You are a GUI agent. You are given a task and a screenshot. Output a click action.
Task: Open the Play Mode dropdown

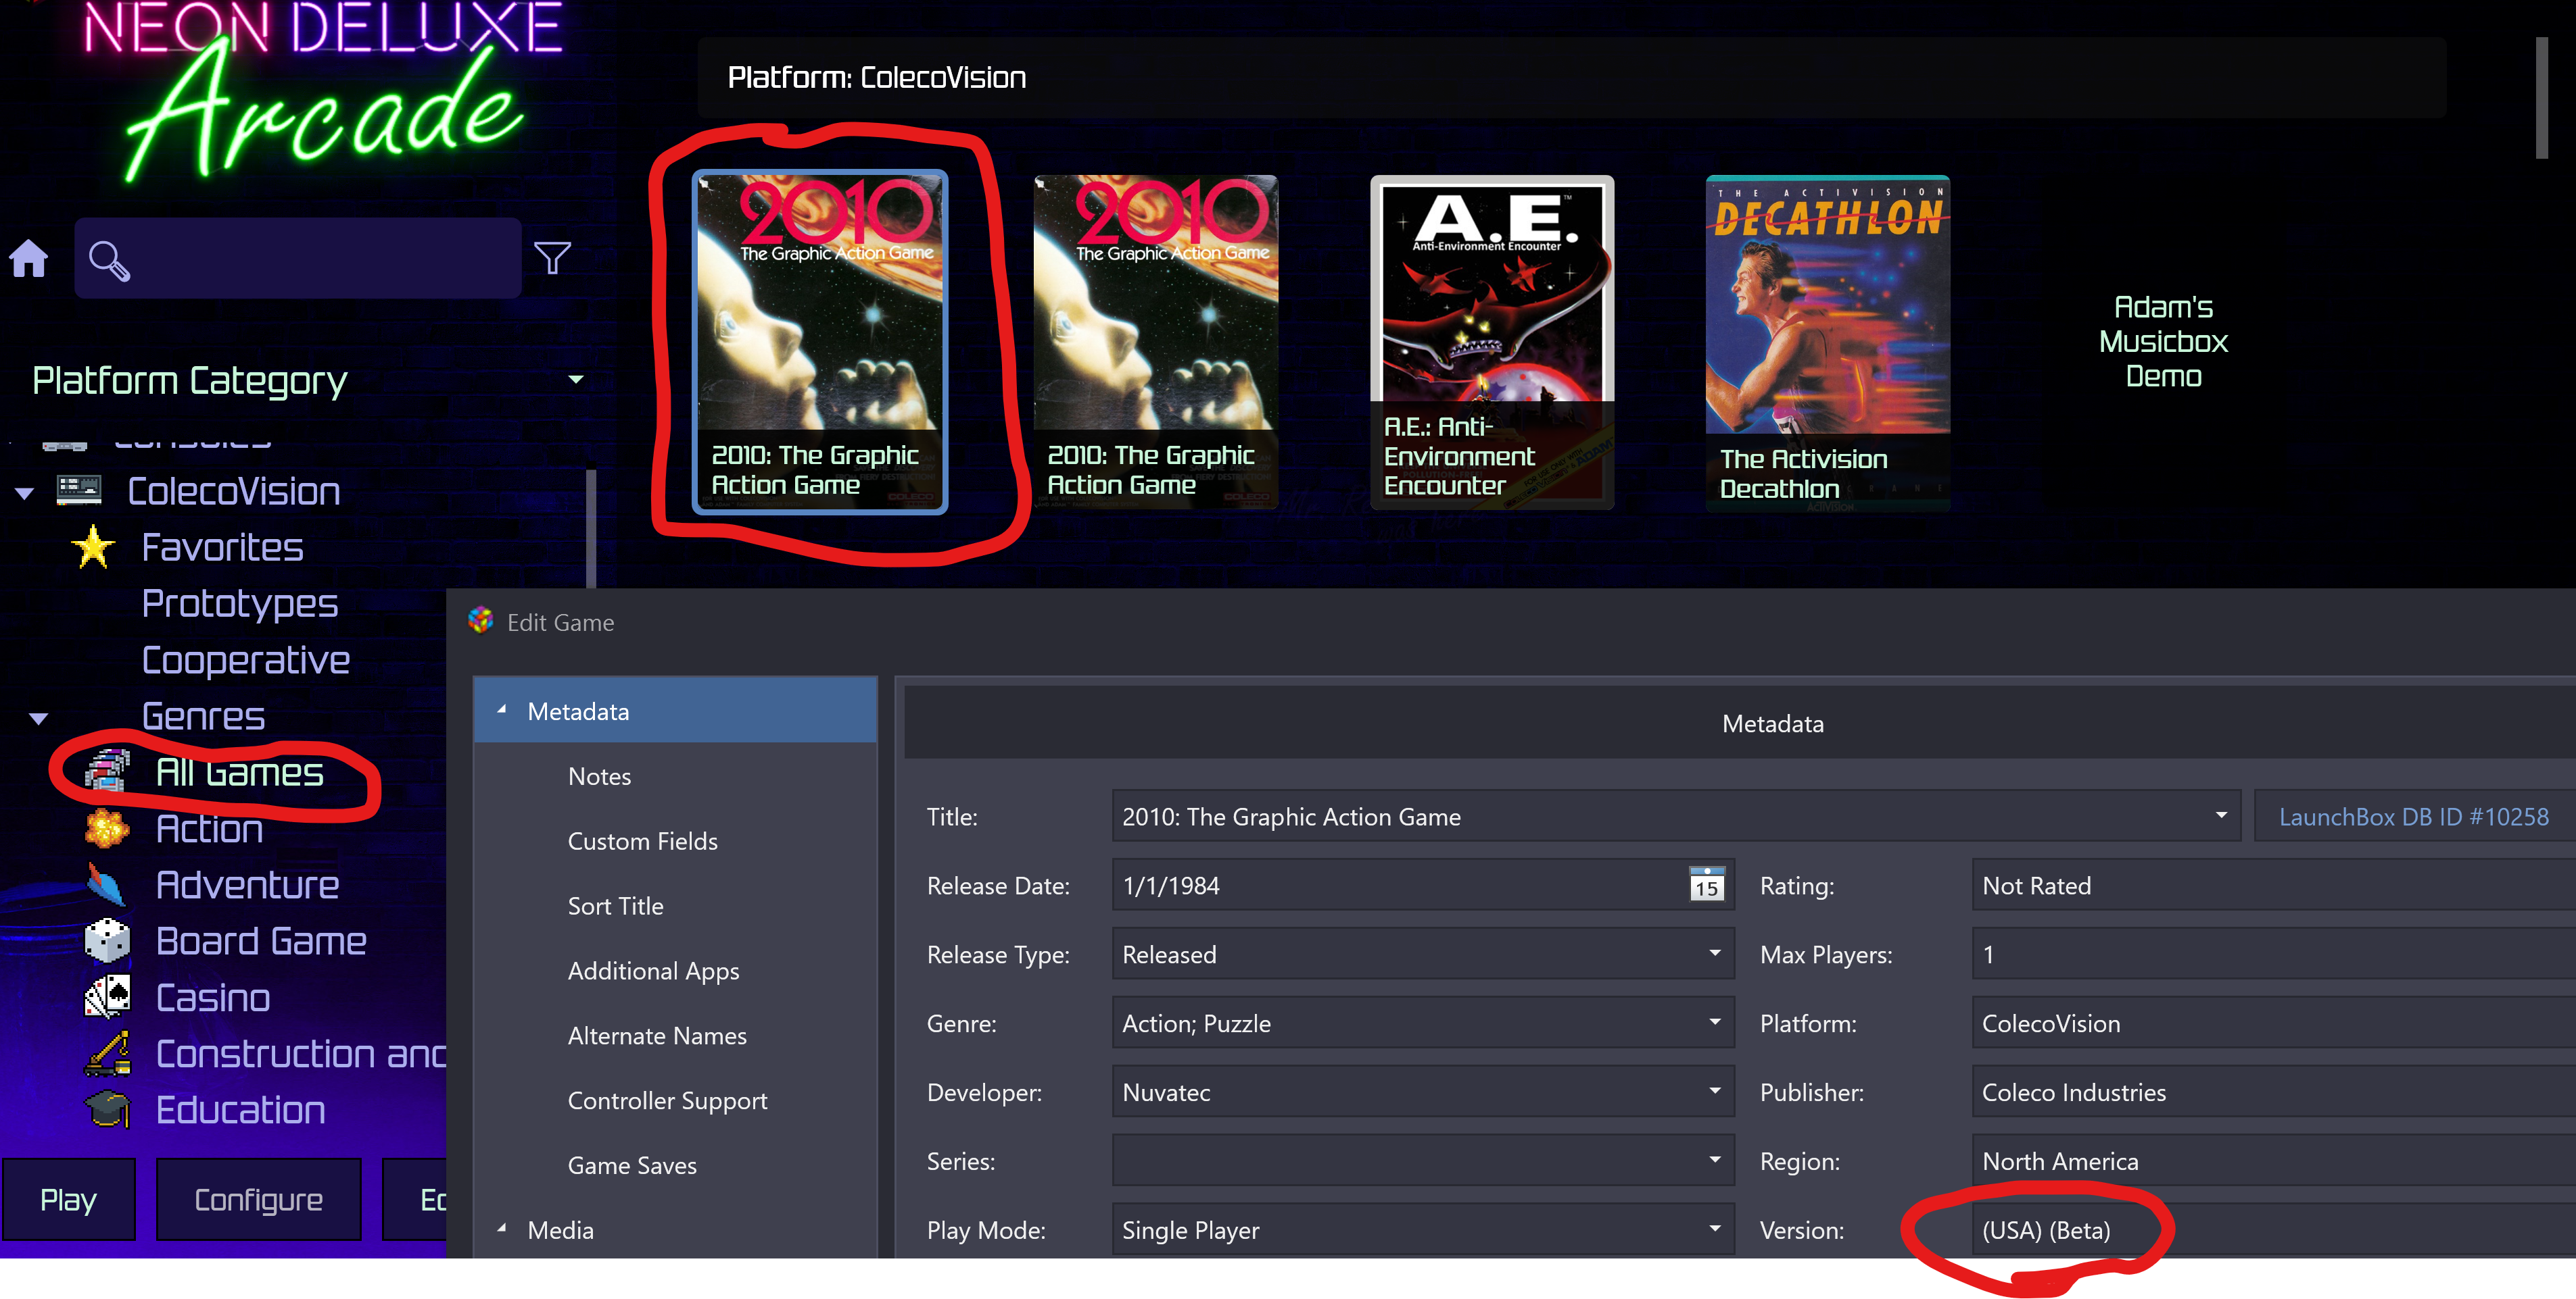pos(1714,1229)
